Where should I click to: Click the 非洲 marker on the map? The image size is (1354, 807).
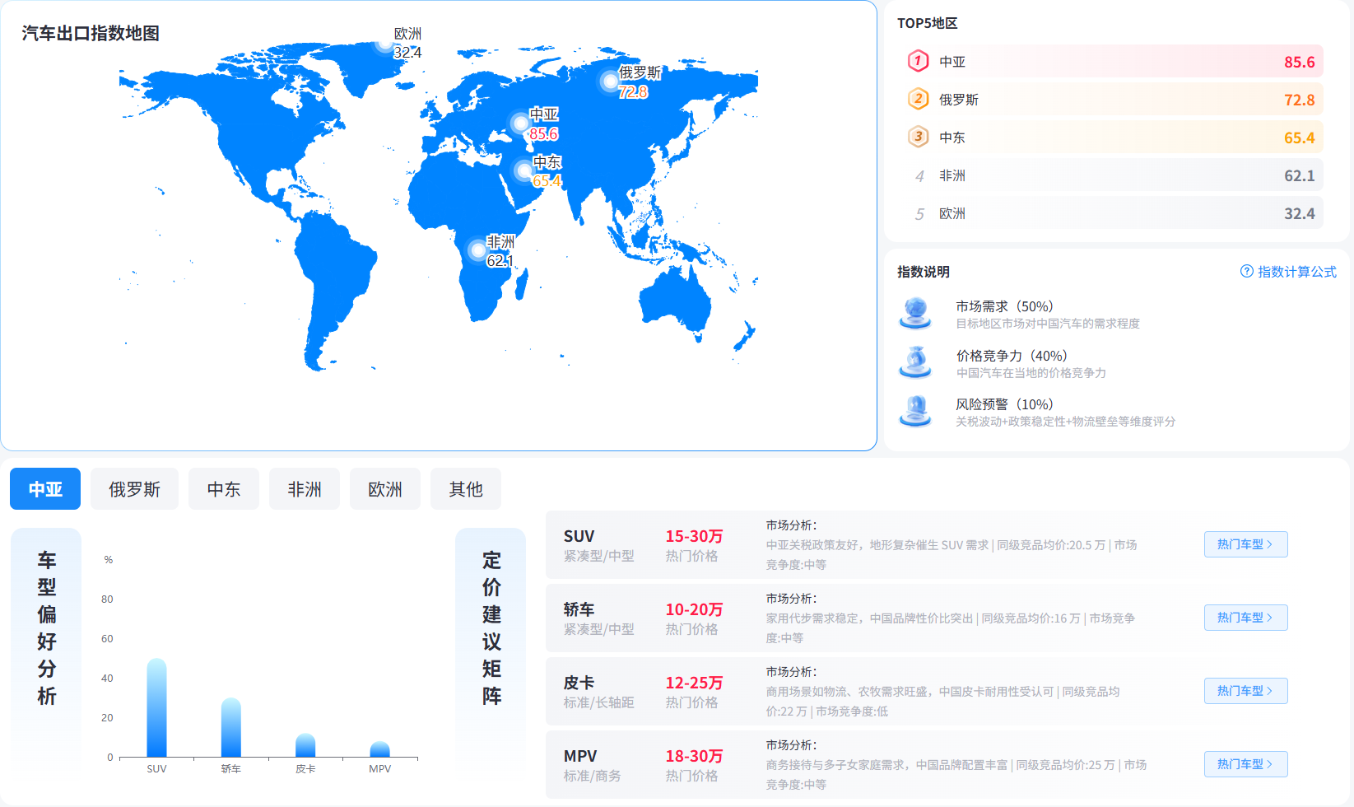coord(477,250)
